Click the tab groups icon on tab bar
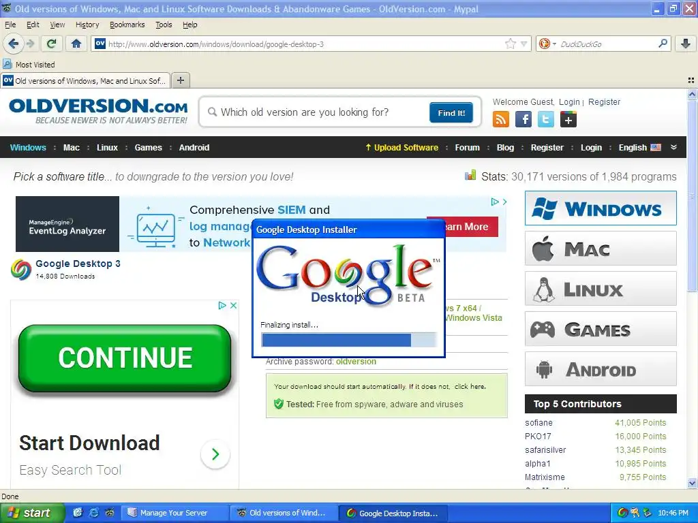This screenshot has width=698, height=523. click(x=691, y=80)
